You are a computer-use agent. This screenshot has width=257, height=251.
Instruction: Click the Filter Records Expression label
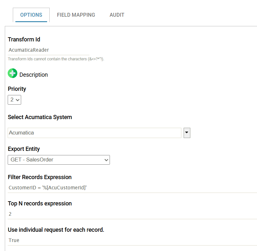tap(40, 177)
